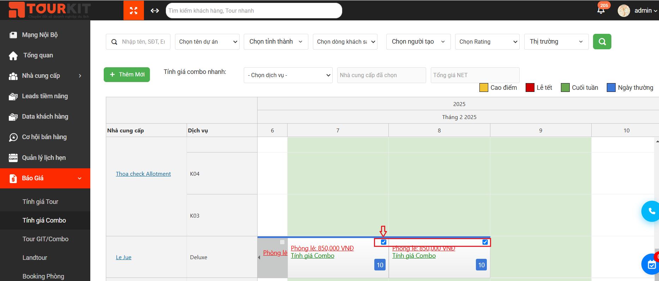This screenshot has width=659, height=281.
Task: Click Tính giá Combo link on day 7
Action: click(x=312, y=256)
